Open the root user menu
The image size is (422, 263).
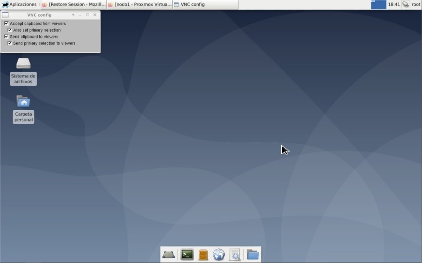[x=416, y=4]
